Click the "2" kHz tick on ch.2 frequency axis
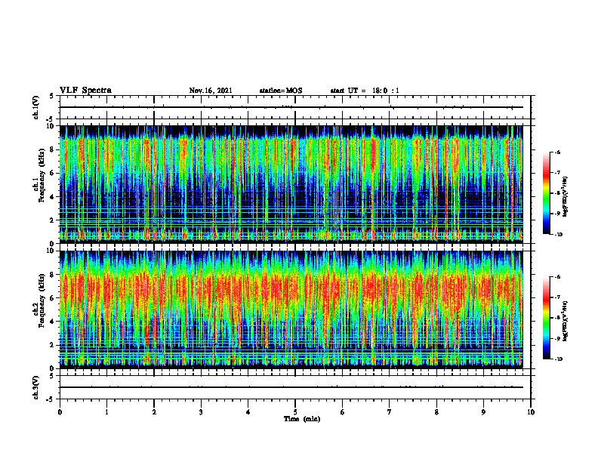 coord(53,345)
